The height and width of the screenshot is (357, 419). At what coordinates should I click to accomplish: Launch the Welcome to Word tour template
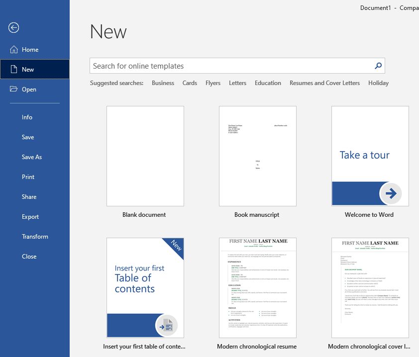coord(369,156)
